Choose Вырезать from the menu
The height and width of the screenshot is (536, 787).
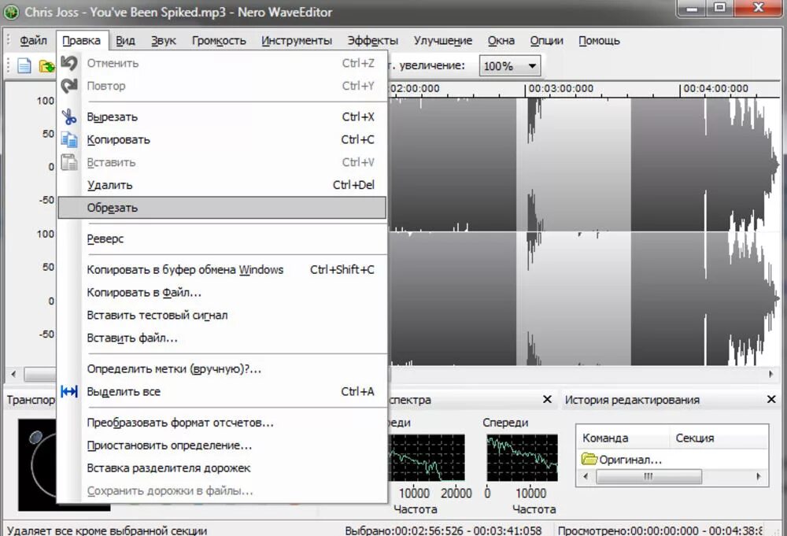click(222, 117)
